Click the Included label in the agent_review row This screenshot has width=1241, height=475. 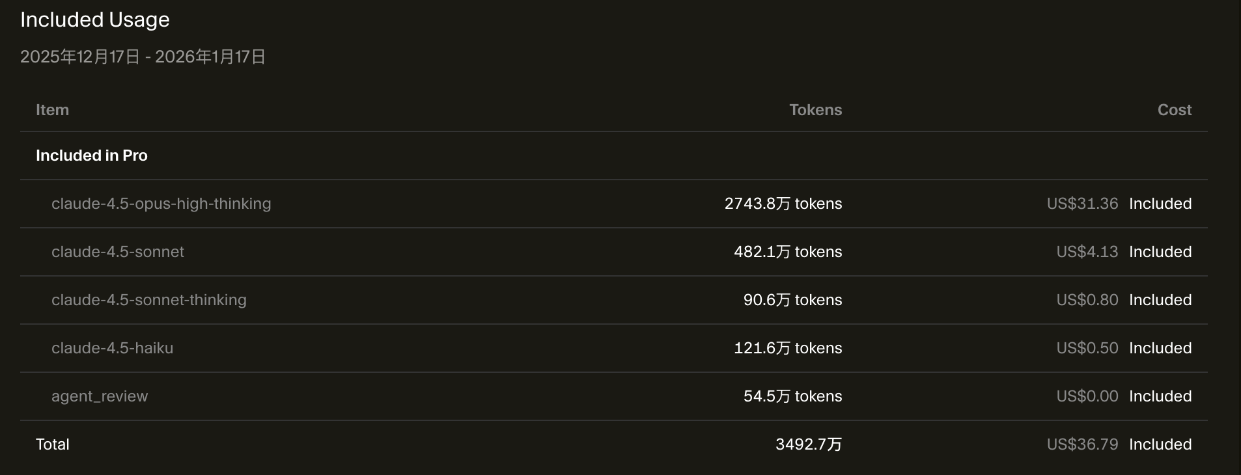[1160, 396]
